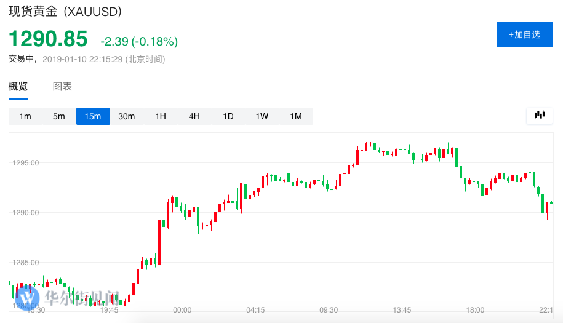The image size is (563, 323).
Task: Select the 1W timeframe
Action: click(x=262, y=116)
